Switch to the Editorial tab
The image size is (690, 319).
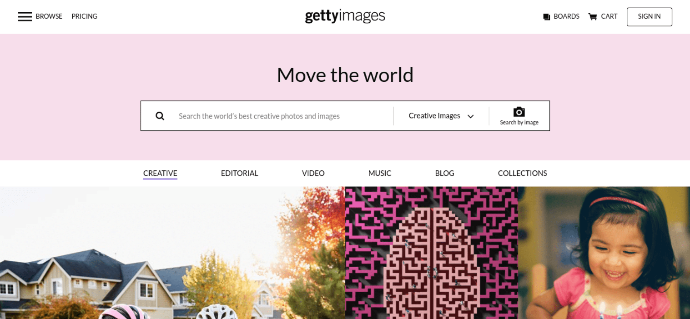pyautogui.click(x=239, y=173)
